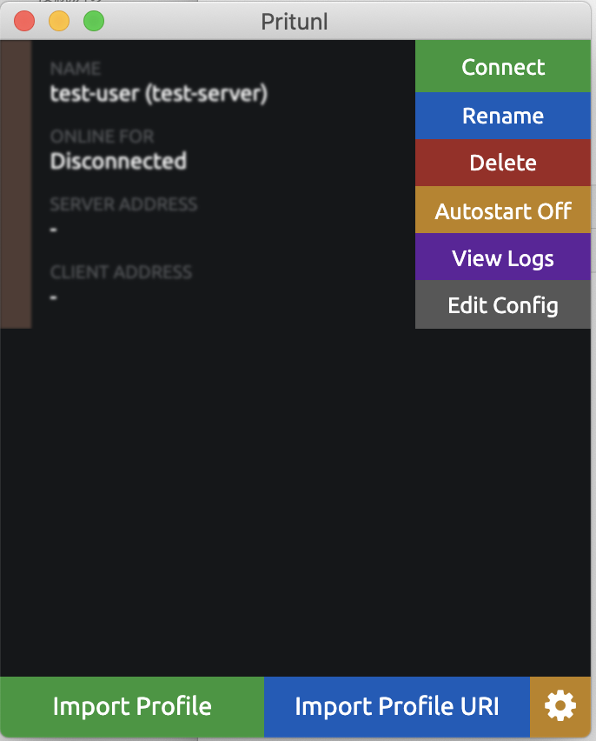Image resolution: width=596 pixels, height=741 pixels.
Task: Rename the test-user profile
Action: tap(503, 116)
